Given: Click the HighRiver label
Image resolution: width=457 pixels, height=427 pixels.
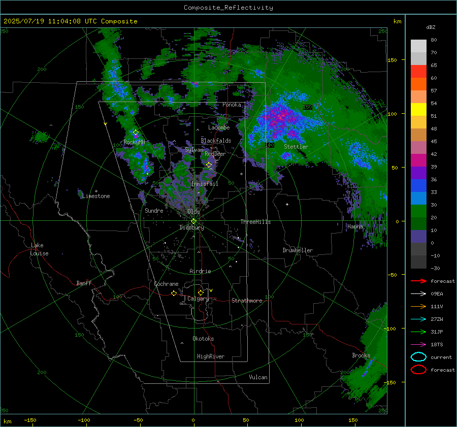Looking at the screenshot, I should pyautogui.click(x=211, y=356).
